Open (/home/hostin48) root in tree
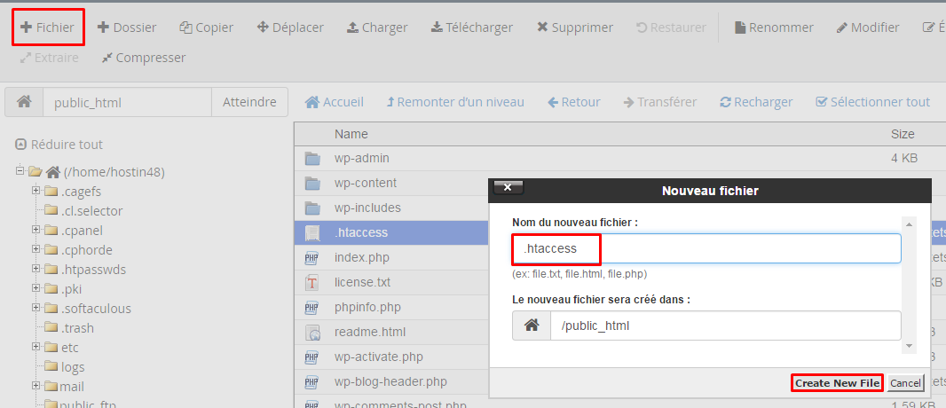Viewport: 946px width, 408px height. 114,172
